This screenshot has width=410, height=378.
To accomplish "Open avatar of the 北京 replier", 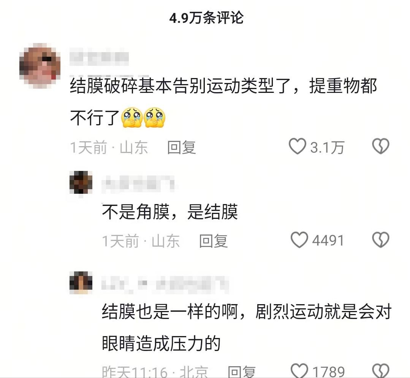I will pos(81,283).
